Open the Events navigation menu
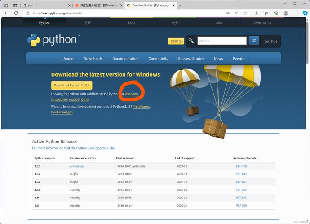 239,59
